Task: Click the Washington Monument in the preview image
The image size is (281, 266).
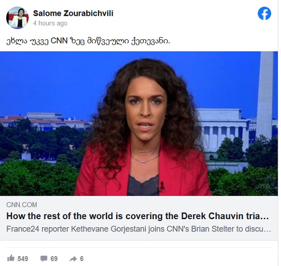Action: [x=265, y=95]
